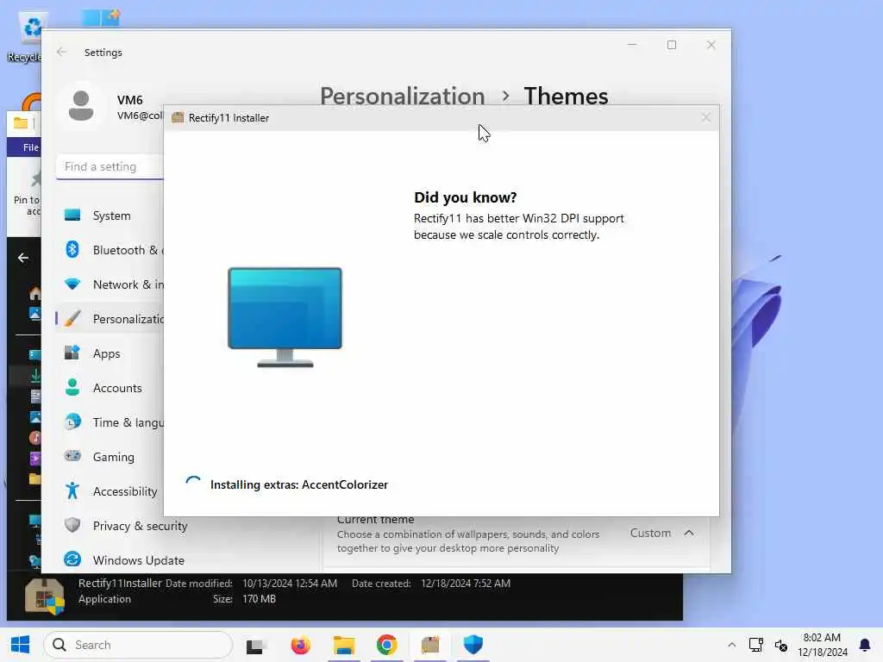The image size is (883, 662).
Task: Open the Windows Start menu
Action: pyautogui.click(x=21, y=645)
